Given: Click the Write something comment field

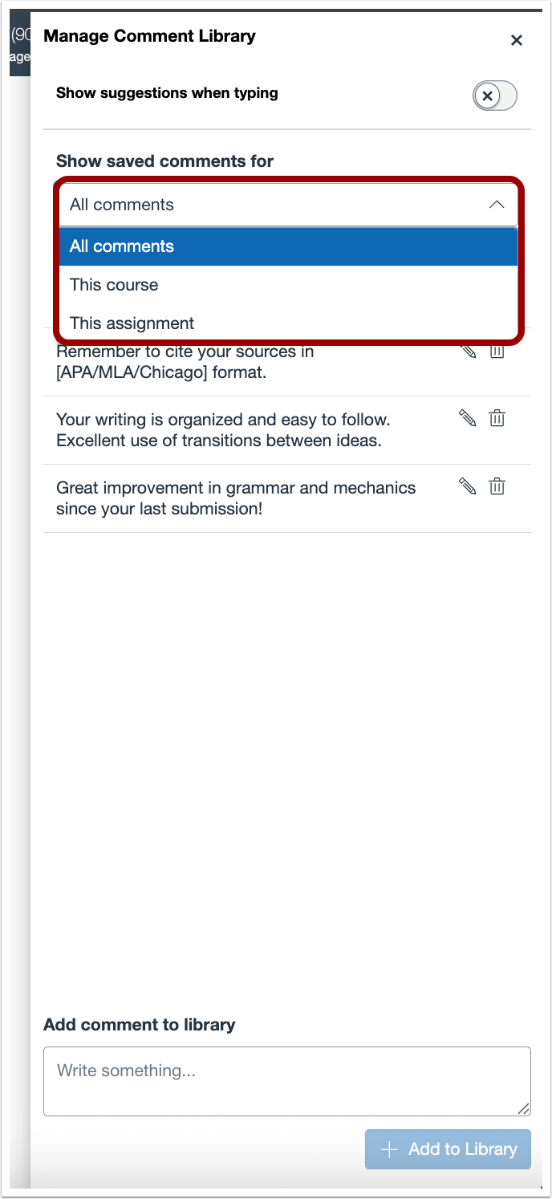Looking at the screenshot, I should [x=286, y=1081].
